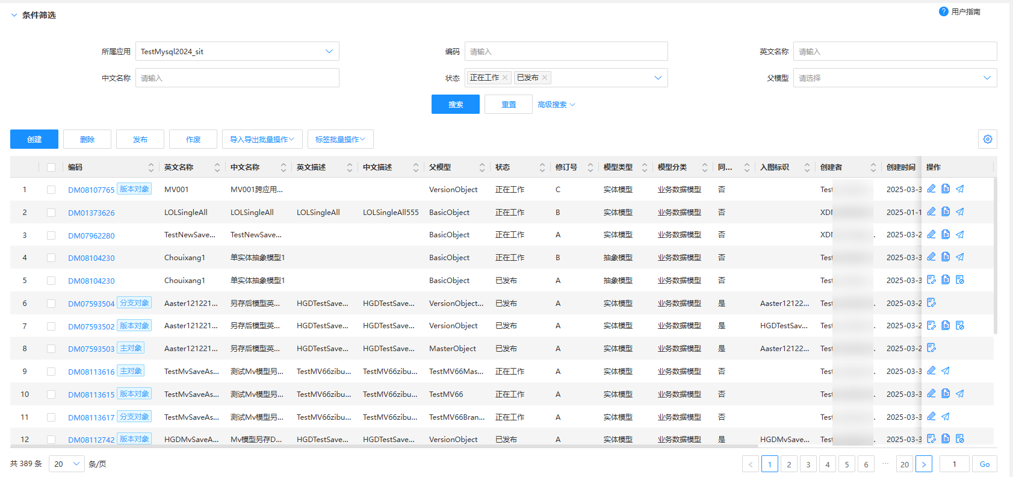Click revise icon in row 5 Chouixang1

931,279
